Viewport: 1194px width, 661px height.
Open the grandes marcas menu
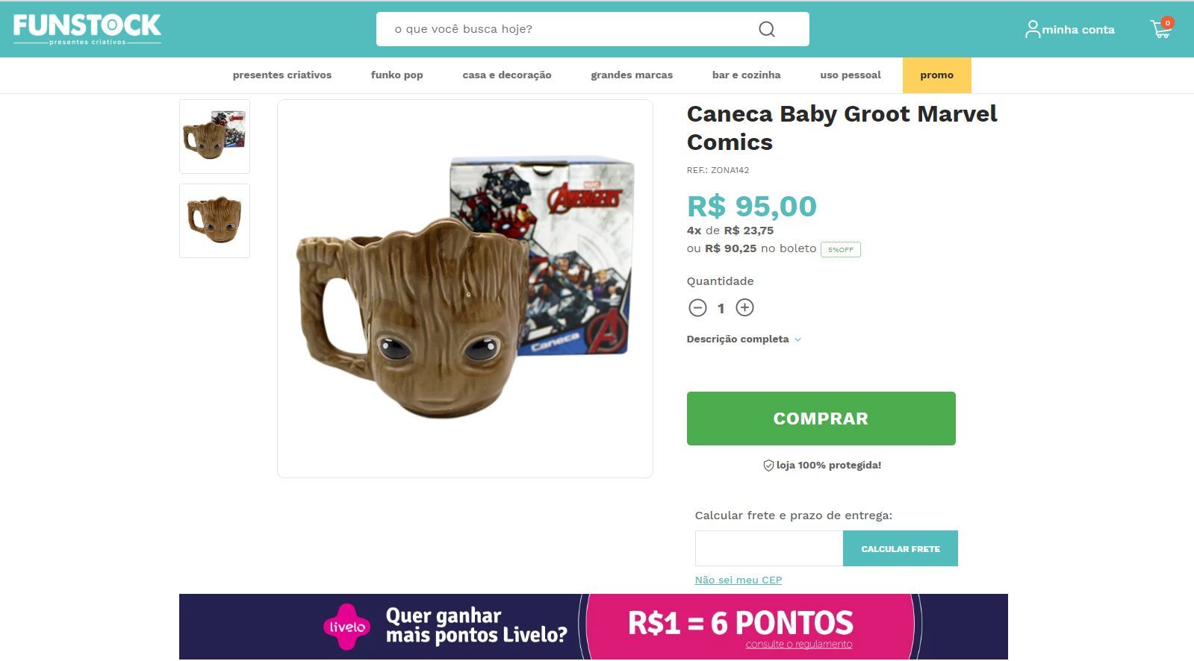[632, 75]
